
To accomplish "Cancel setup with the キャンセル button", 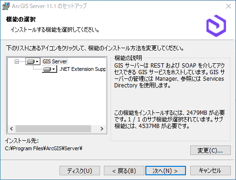I will [211, 171].
